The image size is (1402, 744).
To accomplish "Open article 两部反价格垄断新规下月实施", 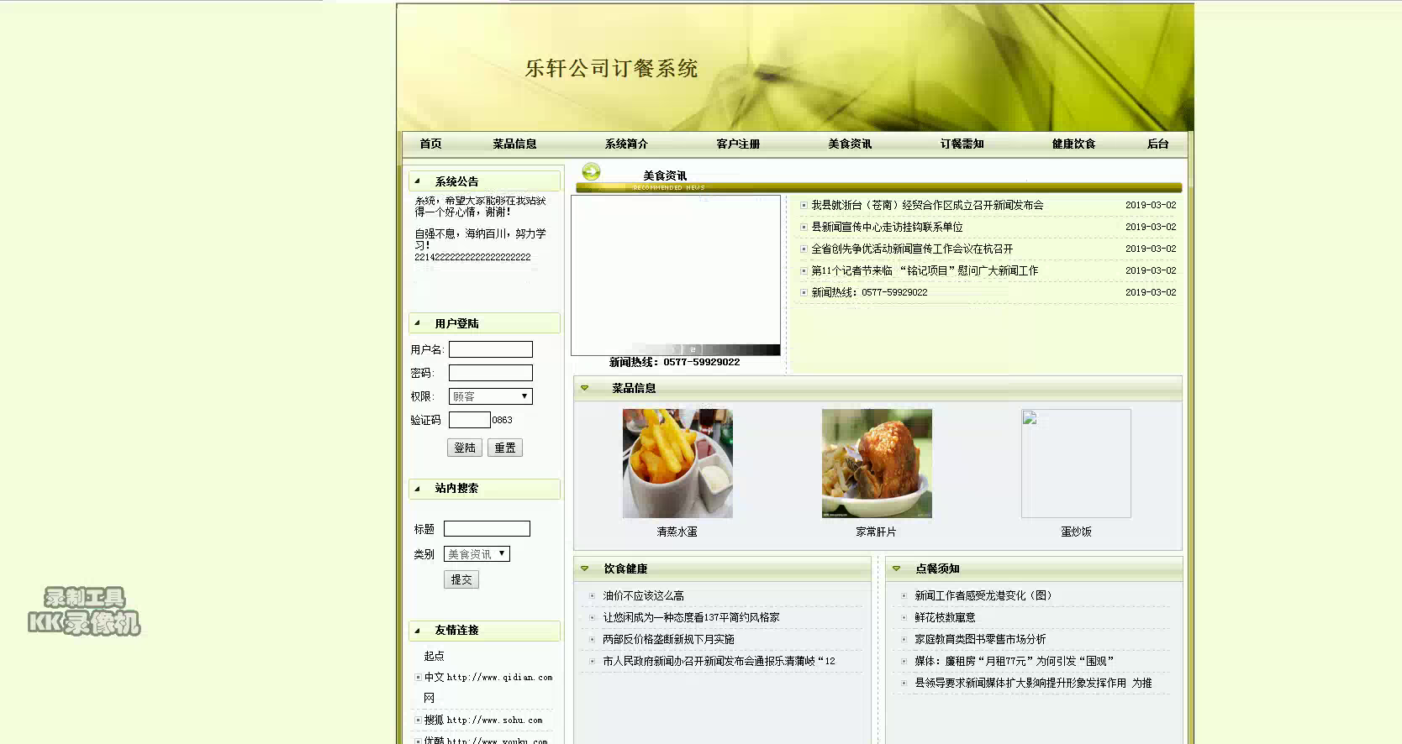I will (x=668, y=639).
